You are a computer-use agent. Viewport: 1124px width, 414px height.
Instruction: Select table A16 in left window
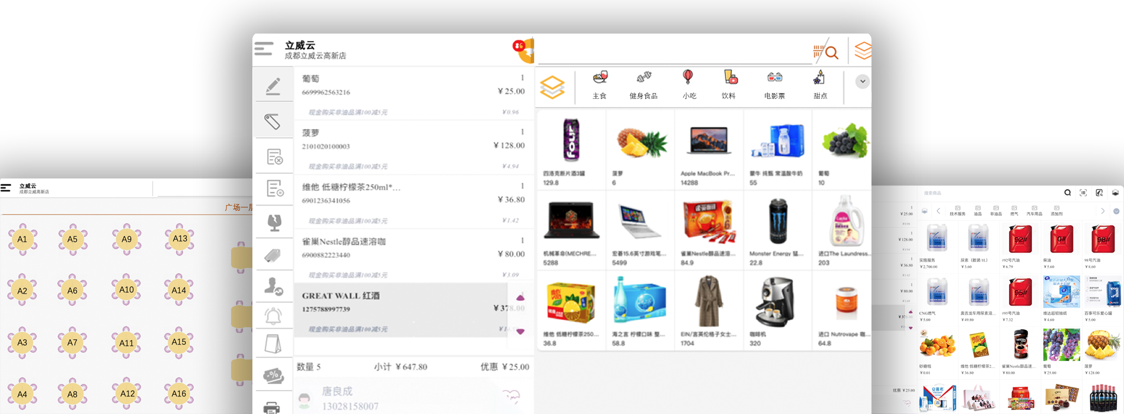tap(179, 393)
